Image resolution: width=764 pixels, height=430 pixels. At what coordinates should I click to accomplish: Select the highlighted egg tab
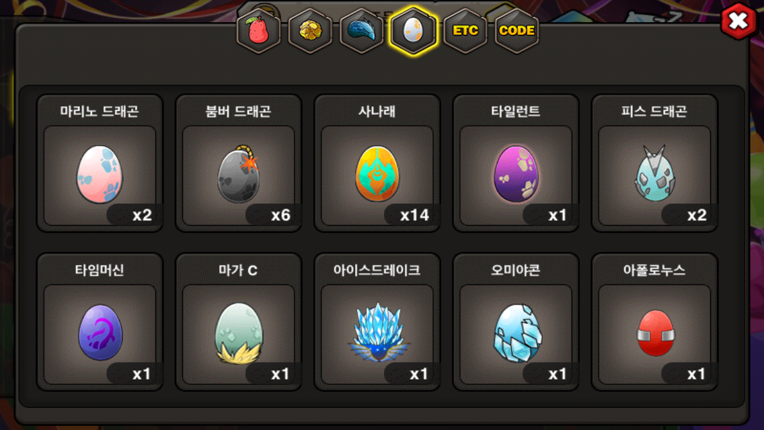click(413, 31)
